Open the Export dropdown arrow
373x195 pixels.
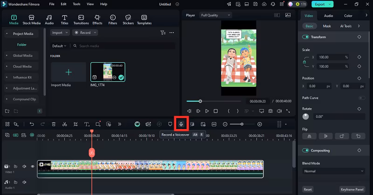coord(330,4)
